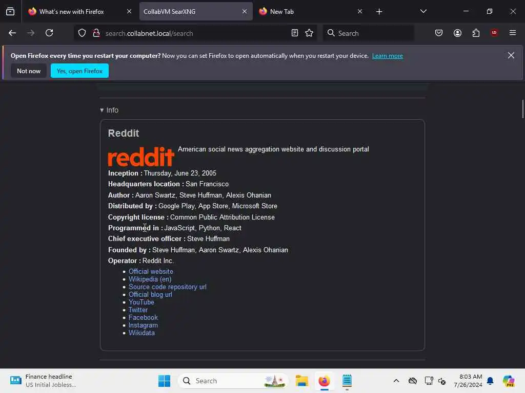Image resolution: width=525 pixels, height=393 pixels.
Task: Open Pocket save icon
Action: [x=439, y=33]
